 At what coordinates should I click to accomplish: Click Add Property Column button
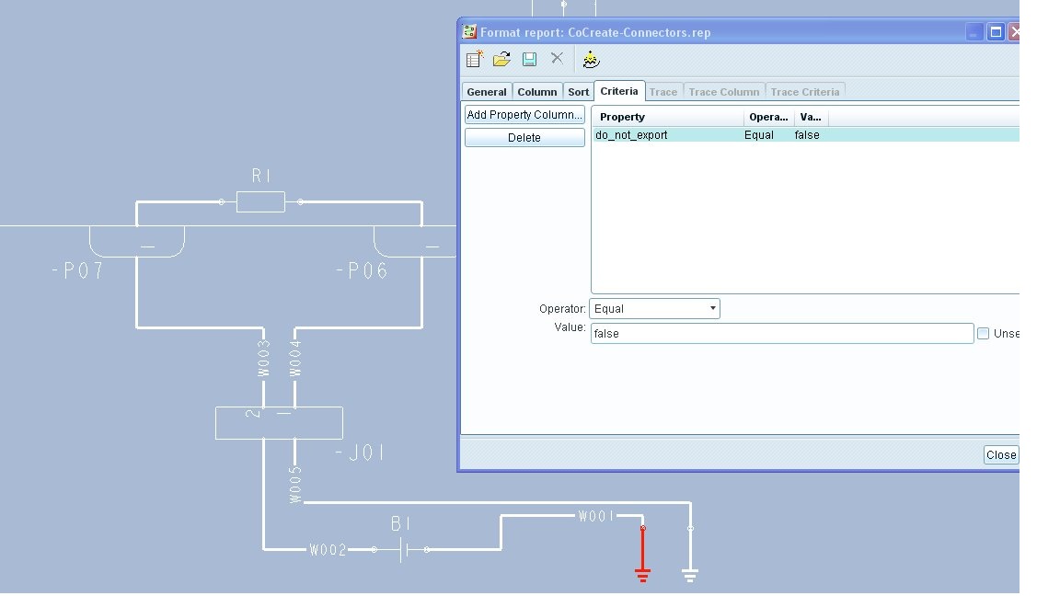pos(524,115)
